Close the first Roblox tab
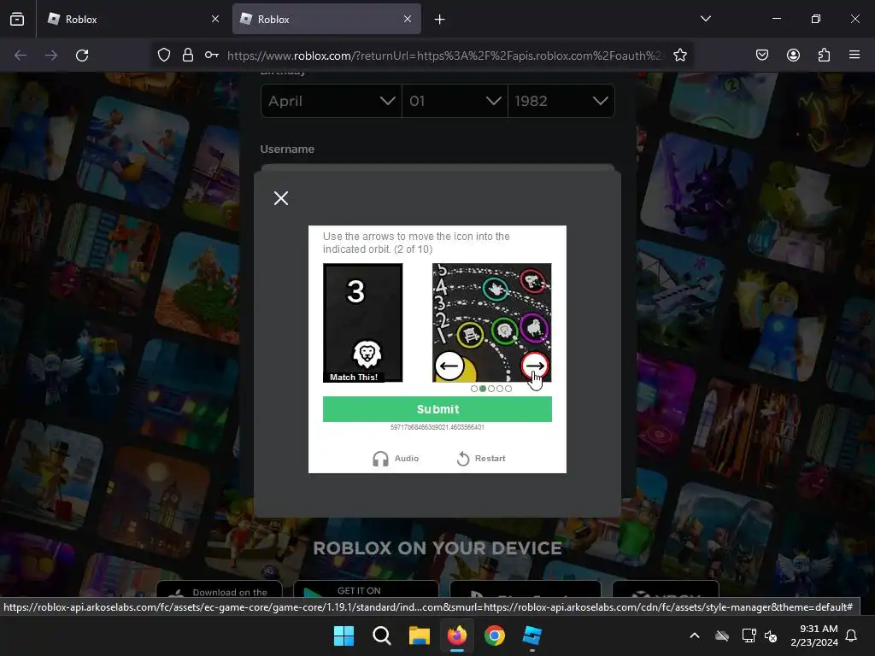875x656 pixels. coord(215,19)
